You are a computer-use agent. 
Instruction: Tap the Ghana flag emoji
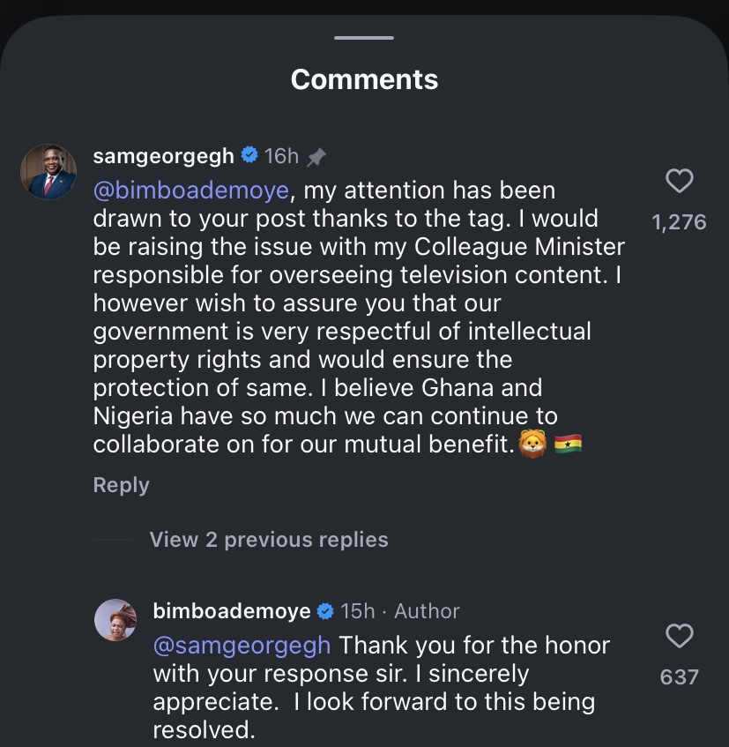pyautogui.click(x=568, y=444)
